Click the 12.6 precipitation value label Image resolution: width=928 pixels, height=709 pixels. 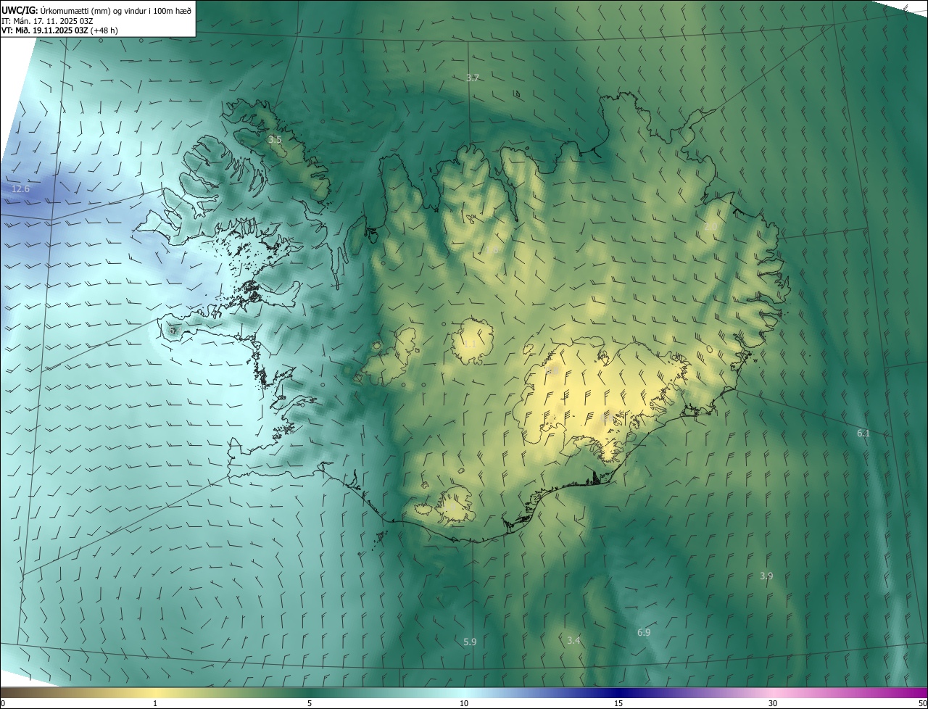[20, 189]
